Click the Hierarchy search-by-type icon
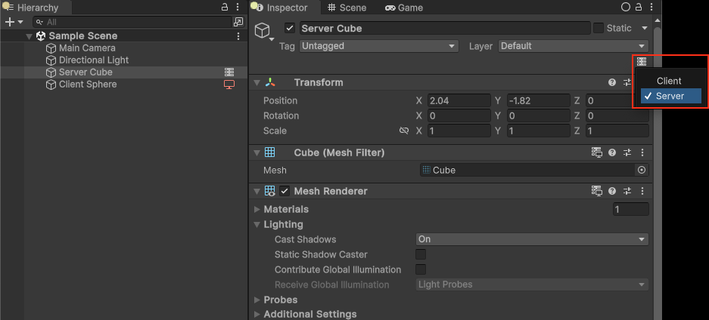709x320 pixels. [x=238, y=23]
